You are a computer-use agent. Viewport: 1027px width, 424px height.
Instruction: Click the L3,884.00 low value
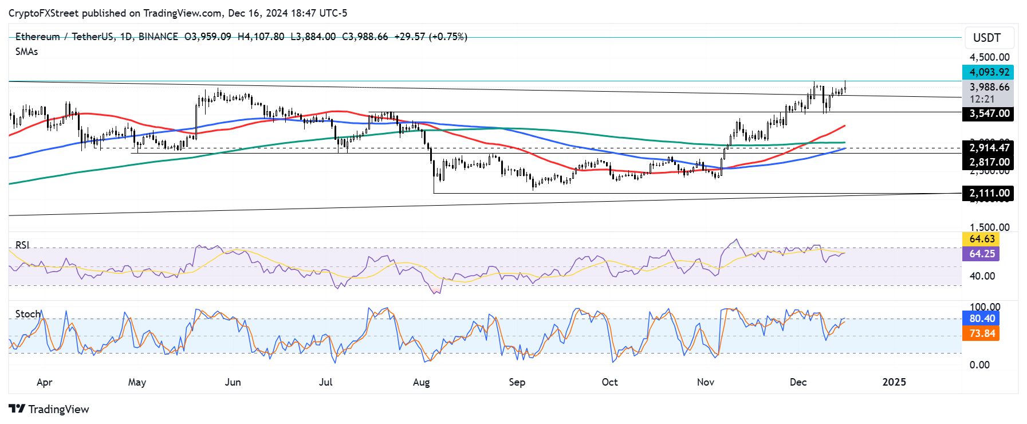click(x=313, y=37)
